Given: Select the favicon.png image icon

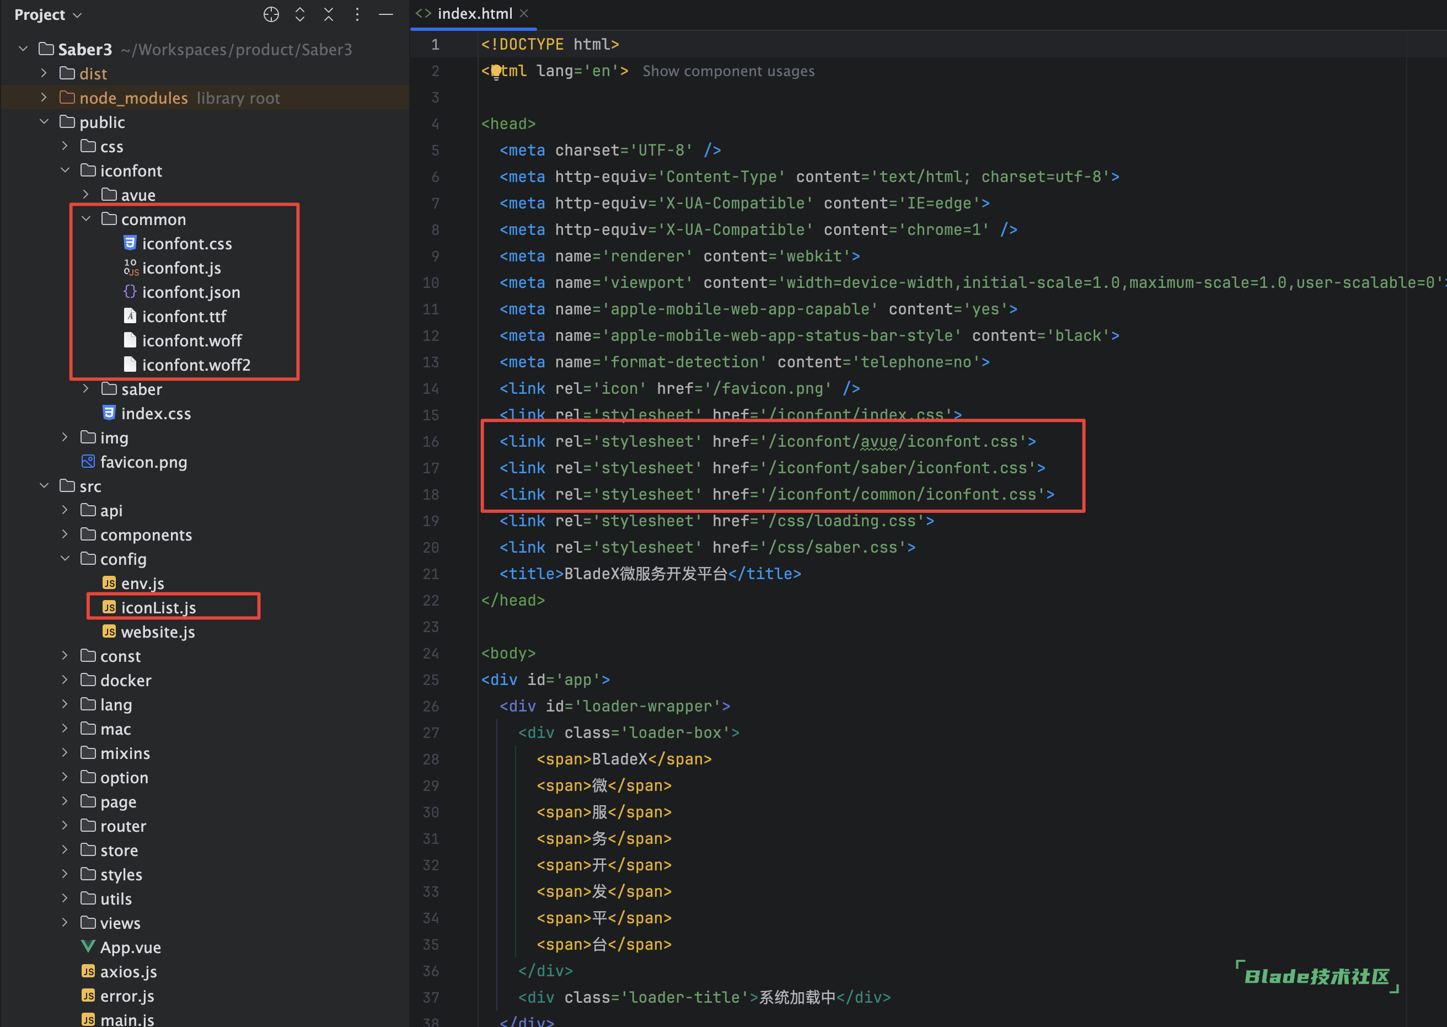Looking at the screenshot, I should [x=88, y=462].
